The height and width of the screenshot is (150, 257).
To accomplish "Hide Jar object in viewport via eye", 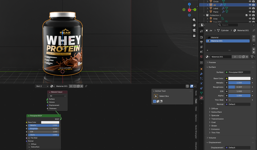I will pyautogui.click(x=250, y=5).
